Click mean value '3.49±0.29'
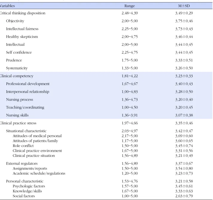Image resolution: width=213 pixels, height=200 pixels. (x=184, y=13)
